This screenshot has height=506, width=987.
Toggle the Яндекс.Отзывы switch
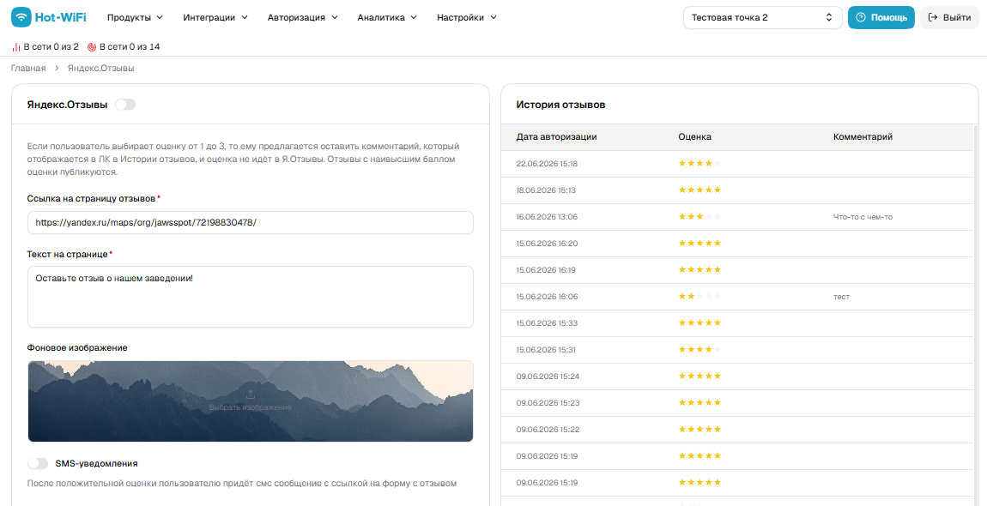125,105
